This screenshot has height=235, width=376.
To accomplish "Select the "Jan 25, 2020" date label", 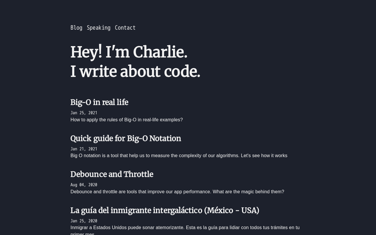I will (x=84, y=221).
